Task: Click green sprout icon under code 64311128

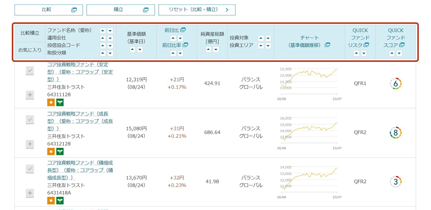Action: click(x=60, y=103)
